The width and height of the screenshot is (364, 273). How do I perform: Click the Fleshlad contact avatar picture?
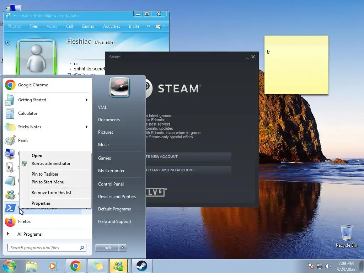tap(37, 57)
